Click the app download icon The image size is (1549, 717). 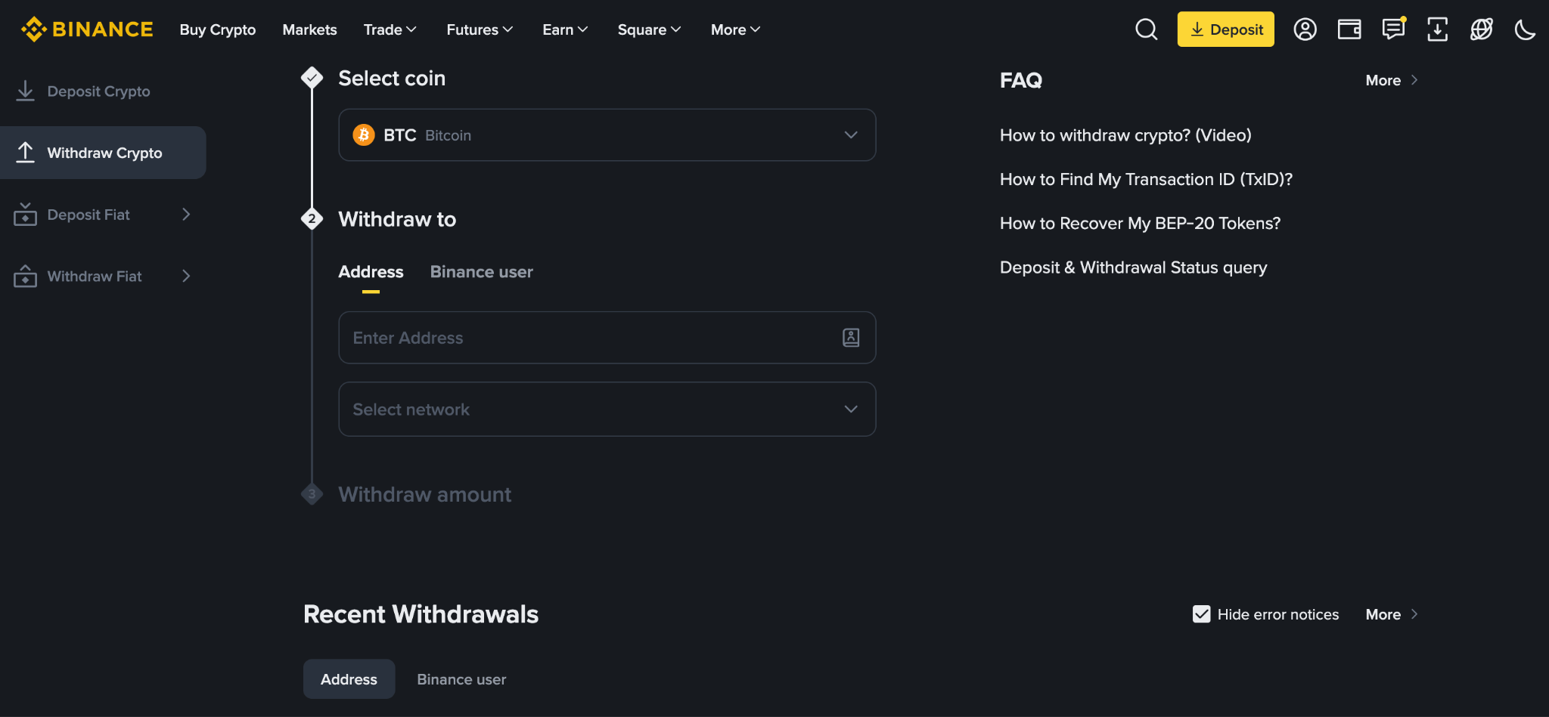tap(1437, 29)
